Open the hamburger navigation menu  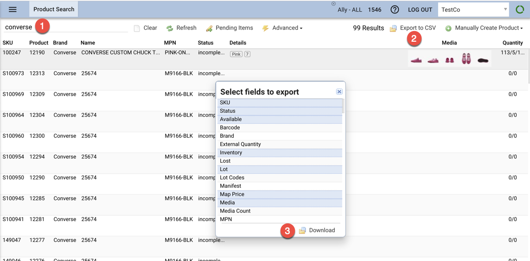[x=13, y=9]
